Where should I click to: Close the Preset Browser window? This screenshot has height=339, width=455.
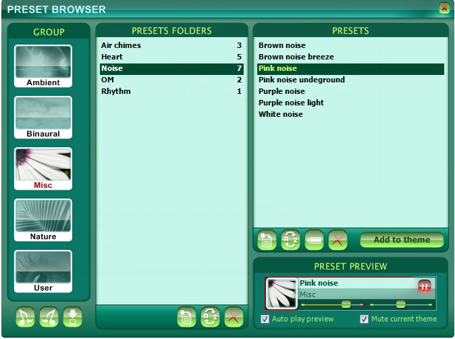pos(444,8)
